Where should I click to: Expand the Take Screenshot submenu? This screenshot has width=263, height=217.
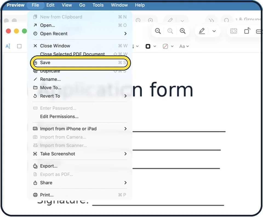point(80,154)
